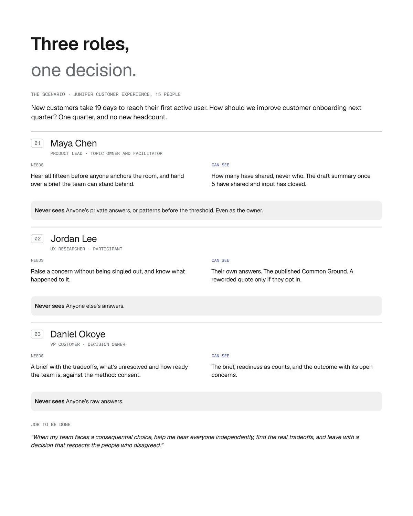Click the UX RESEARCHER role subtitle
This screenshot has height=516, width=413.
86,249
